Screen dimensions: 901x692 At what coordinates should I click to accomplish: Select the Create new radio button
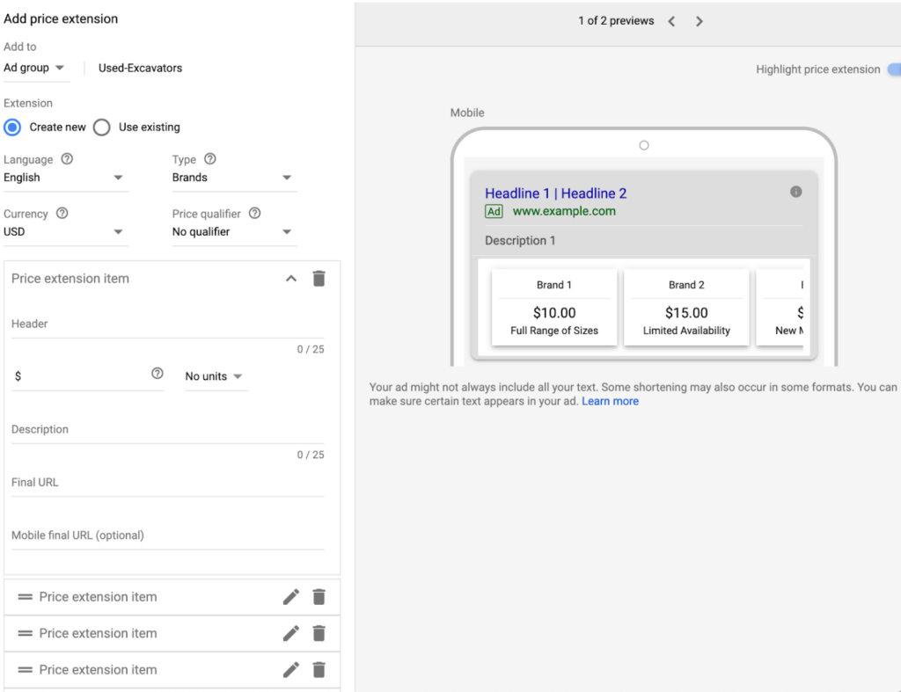(x=11, y=127)
